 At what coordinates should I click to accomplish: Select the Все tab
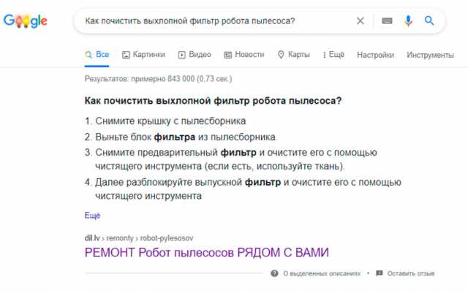(97, 55)
